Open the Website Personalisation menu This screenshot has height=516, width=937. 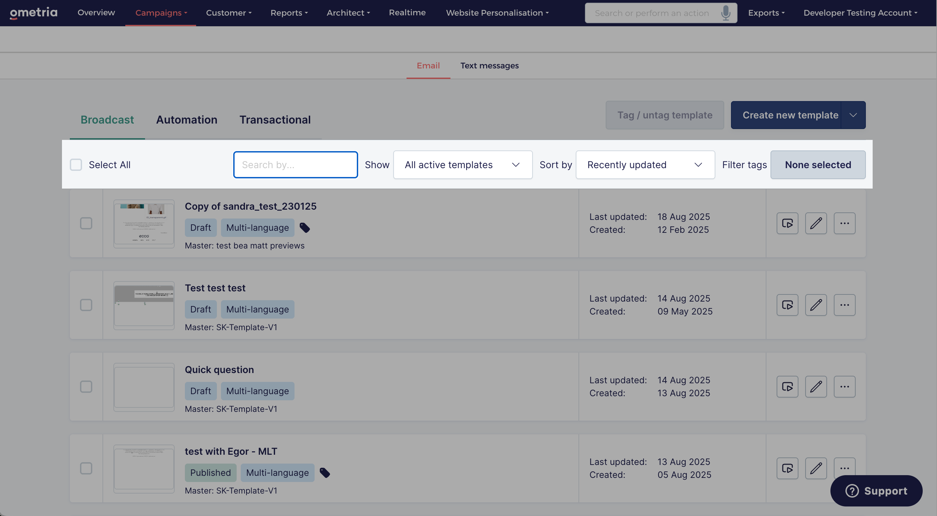[497, 13]
